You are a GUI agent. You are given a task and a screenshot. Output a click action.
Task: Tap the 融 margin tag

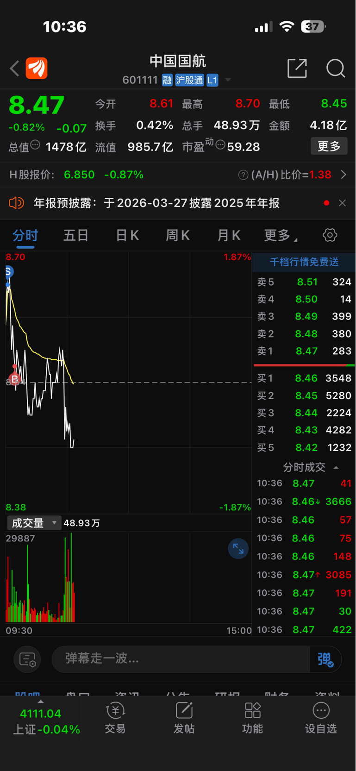pos(167,80)
